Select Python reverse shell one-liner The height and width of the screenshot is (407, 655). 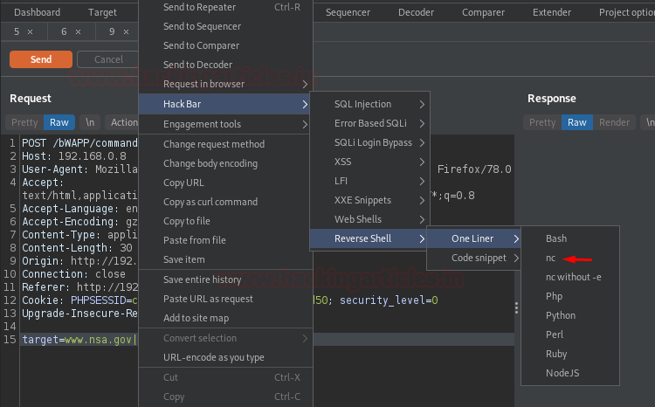tap(570, 315)
